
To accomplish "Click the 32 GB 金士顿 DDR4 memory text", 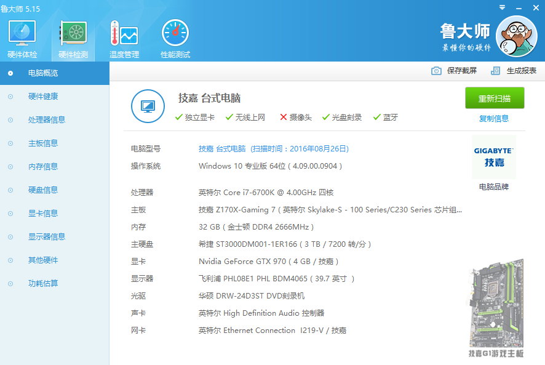I will (x=257, y=227).
